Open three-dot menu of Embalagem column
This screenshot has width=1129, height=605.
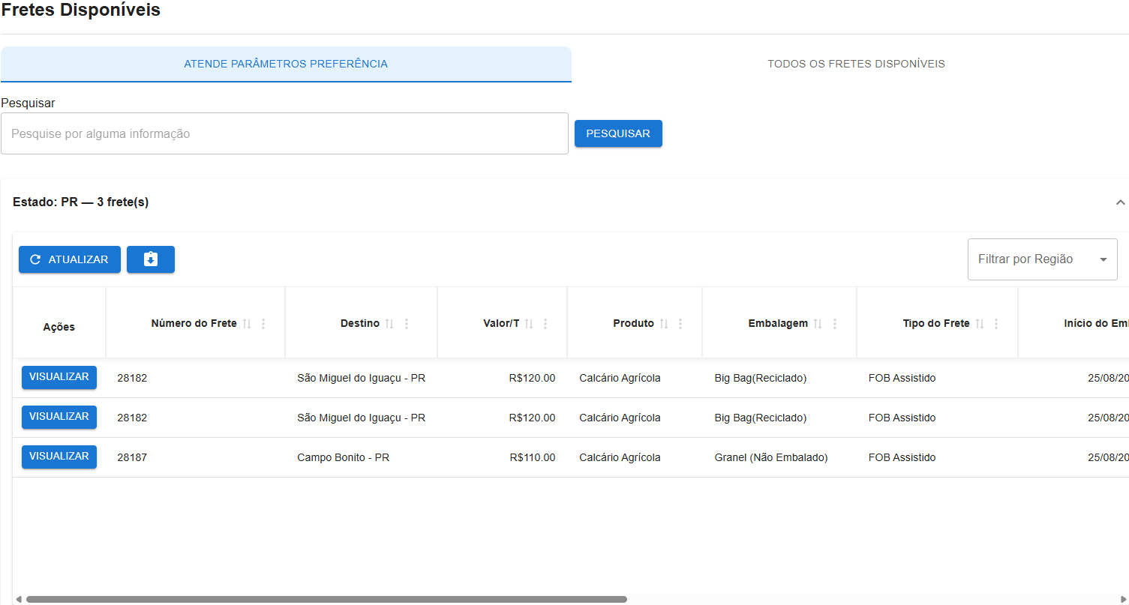point(835,324)
